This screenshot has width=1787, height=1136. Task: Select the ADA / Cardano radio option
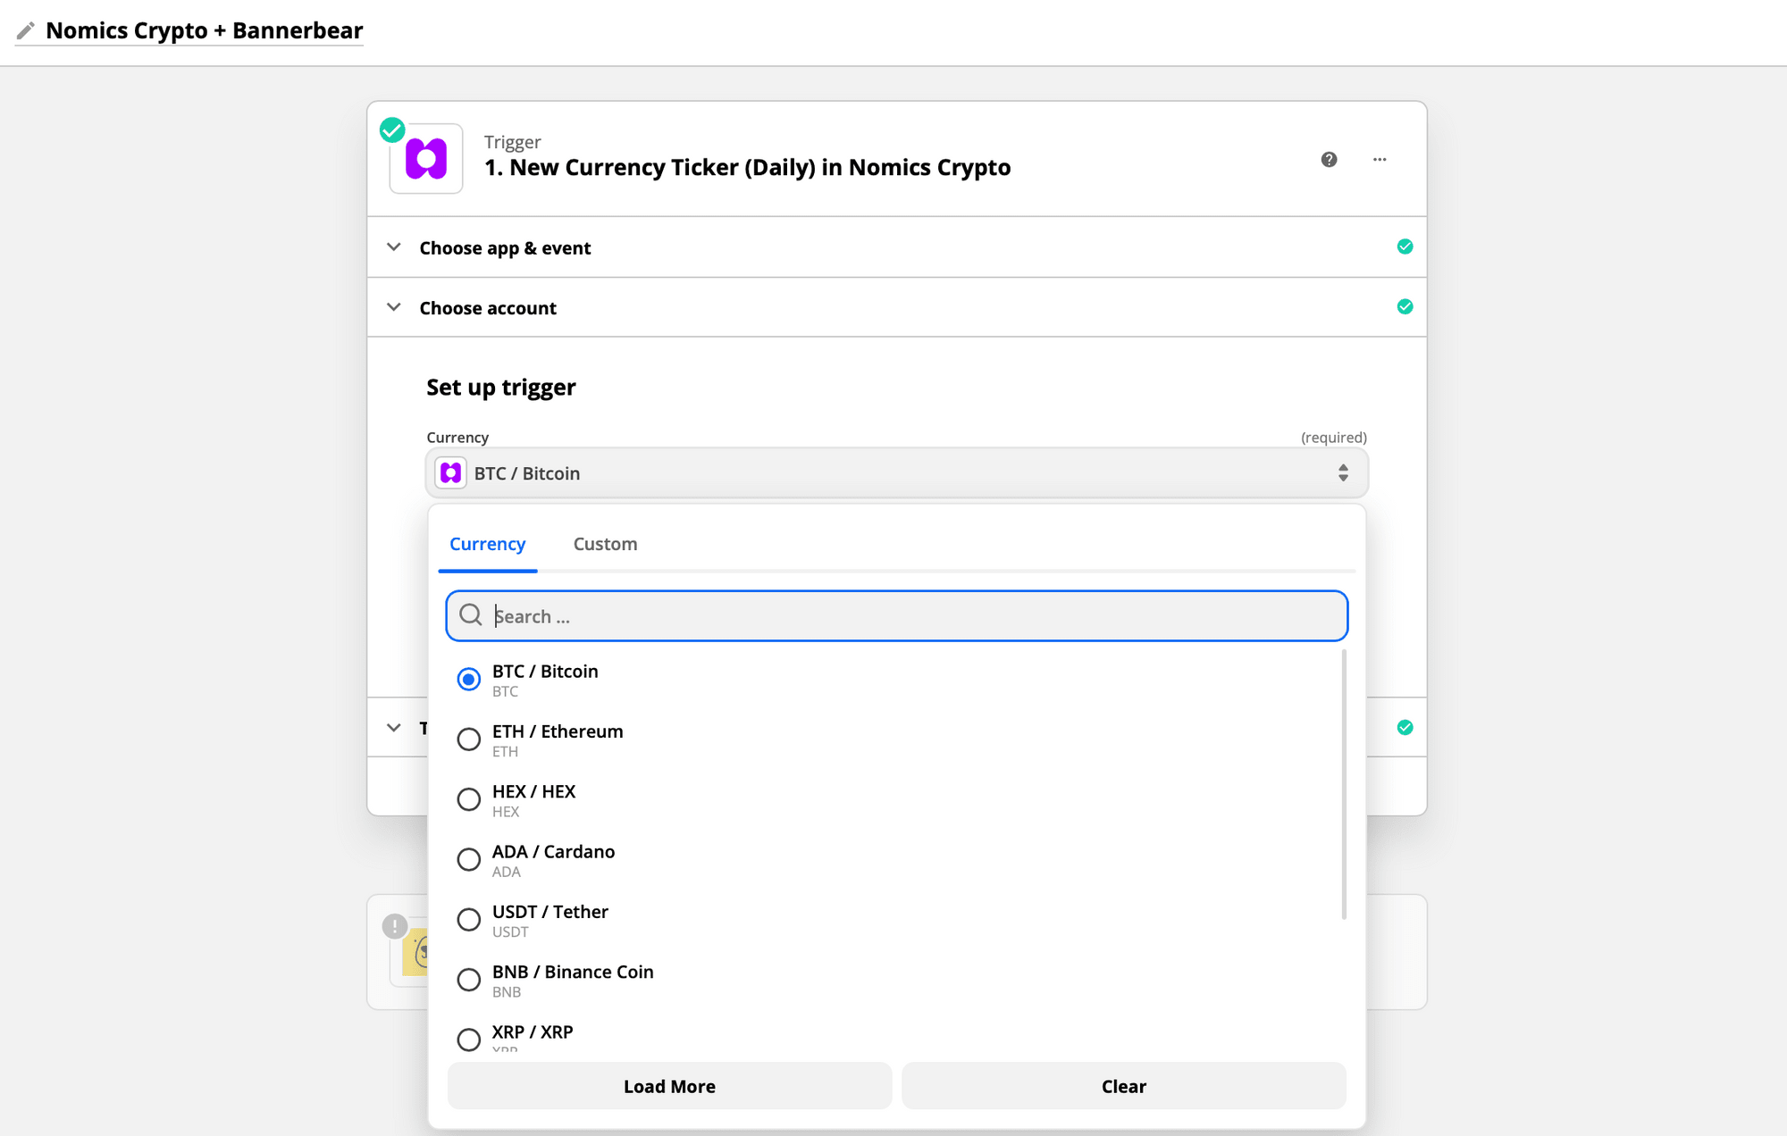468,859
